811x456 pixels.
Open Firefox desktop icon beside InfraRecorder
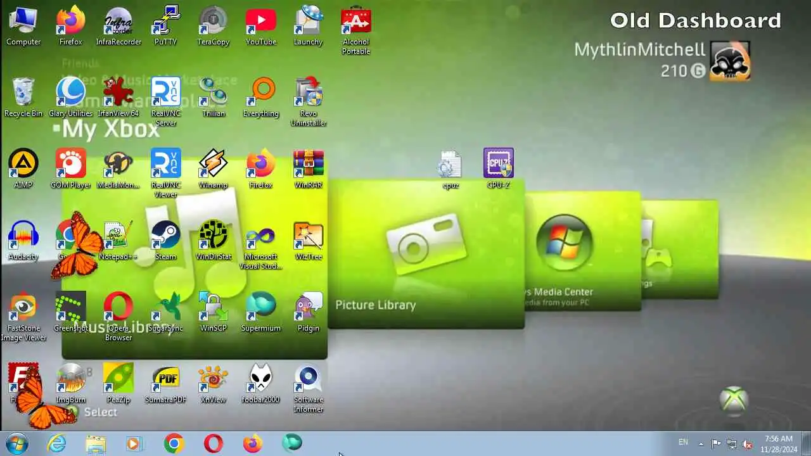pos(71,27)
